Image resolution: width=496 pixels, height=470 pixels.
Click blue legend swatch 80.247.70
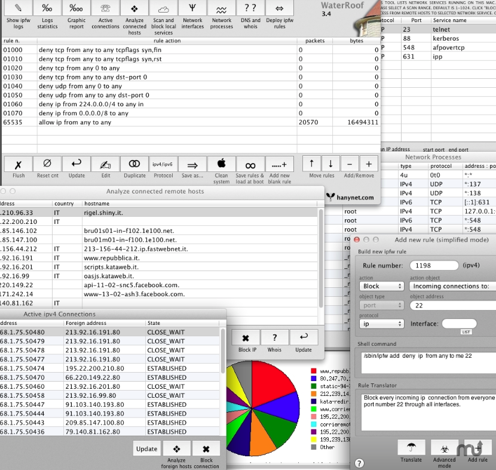coord(314,379)
